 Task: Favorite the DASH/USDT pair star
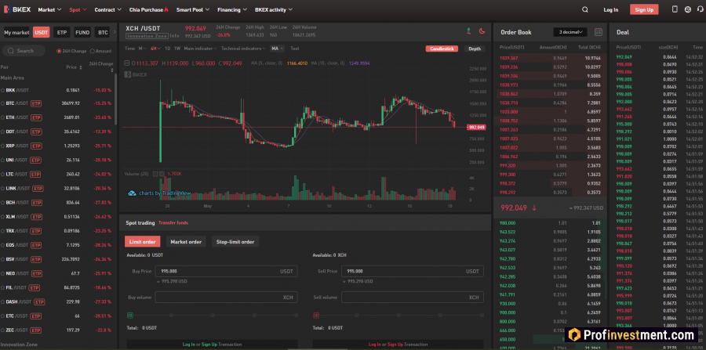tap(2, 302)
